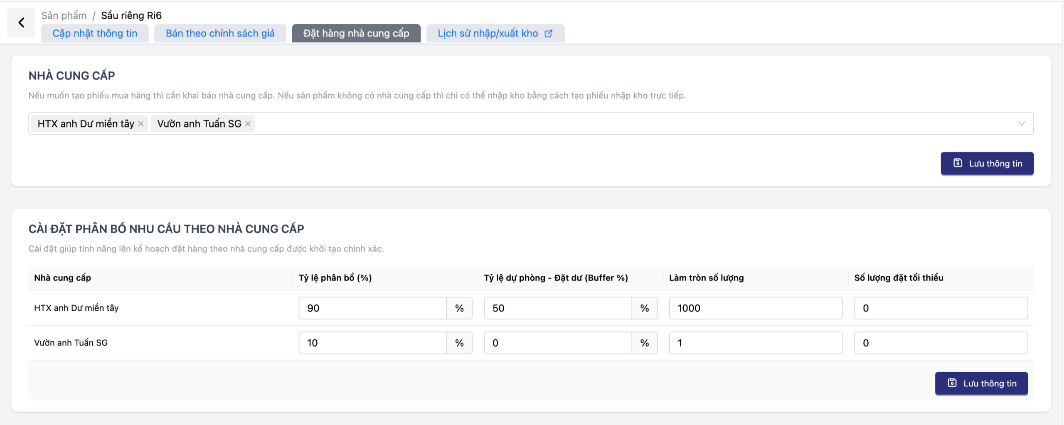This screenshot has width=1064, height=425.
Task: Click minimum order quantity for Vườn anh Tuấn
Action: [941, 343]
